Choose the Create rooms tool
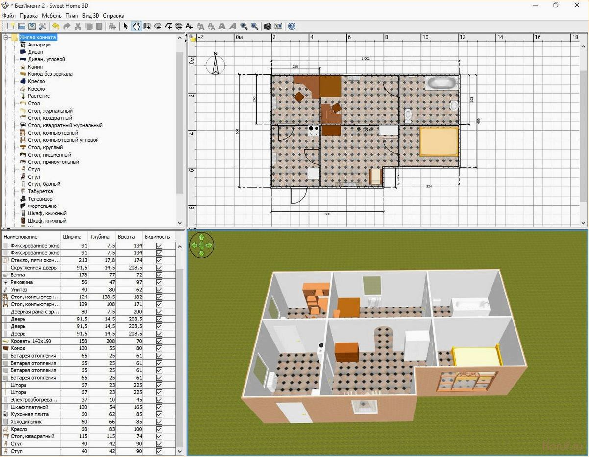 point(158,26)
